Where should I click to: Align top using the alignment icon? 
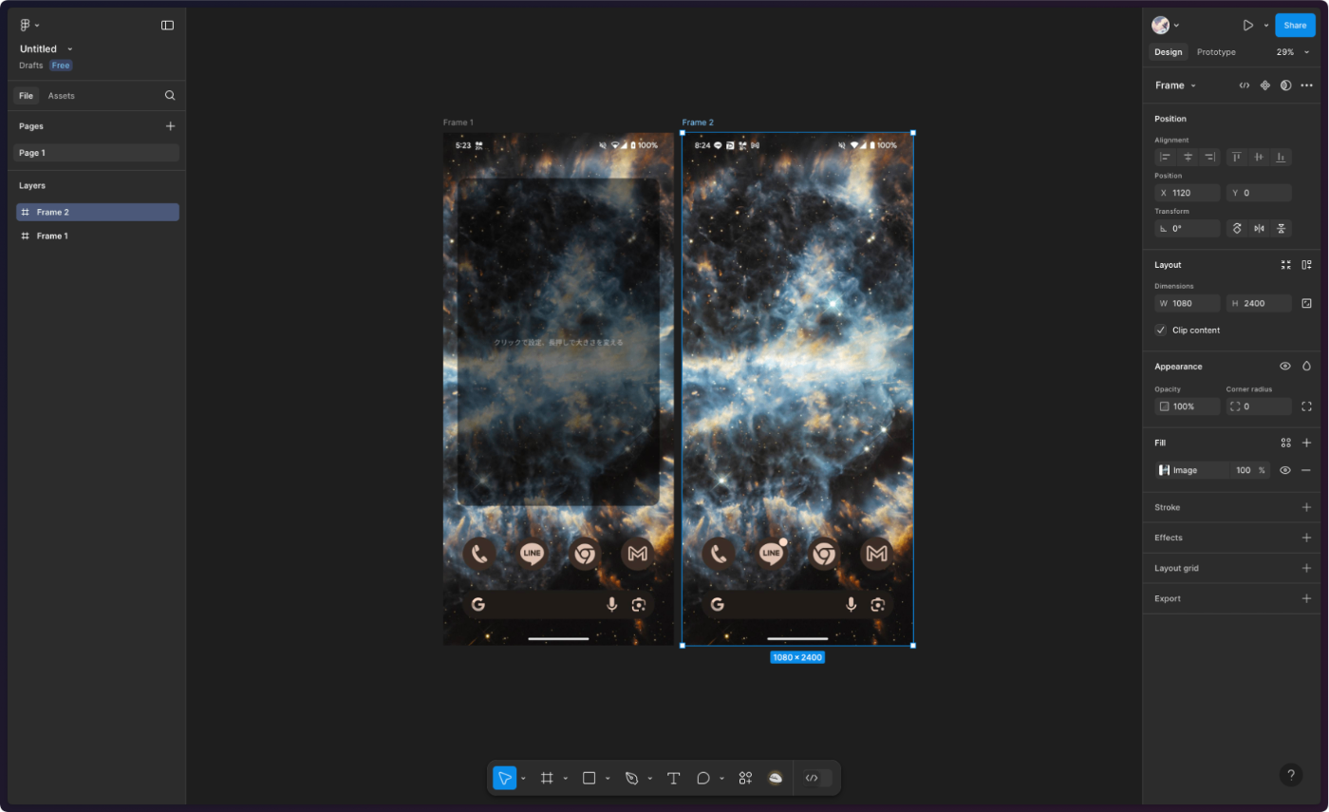(1237, 157)
